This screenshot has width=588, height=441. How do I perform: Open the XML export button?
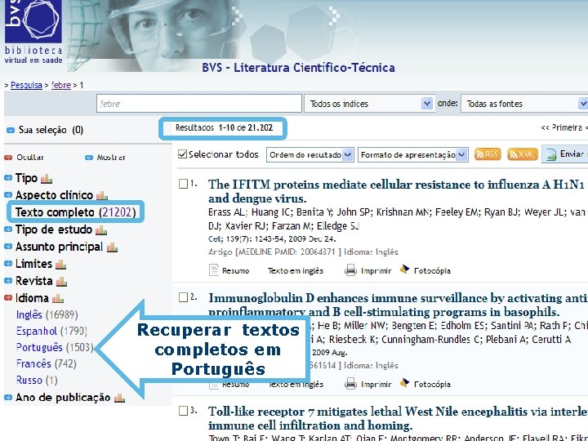coord(523,154)
